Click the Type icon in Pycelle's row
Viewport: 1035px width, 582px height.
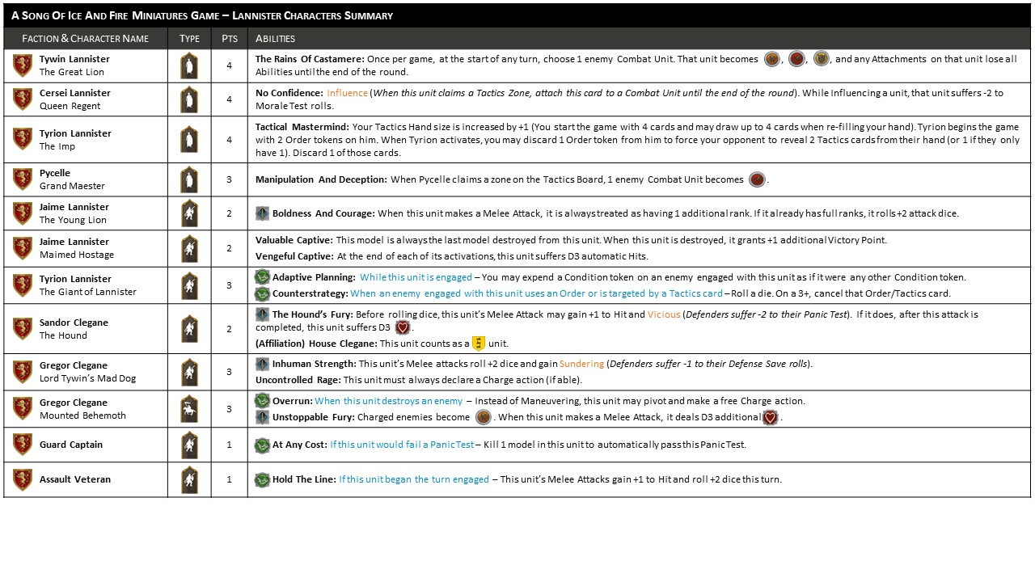(x=189, y=179)
